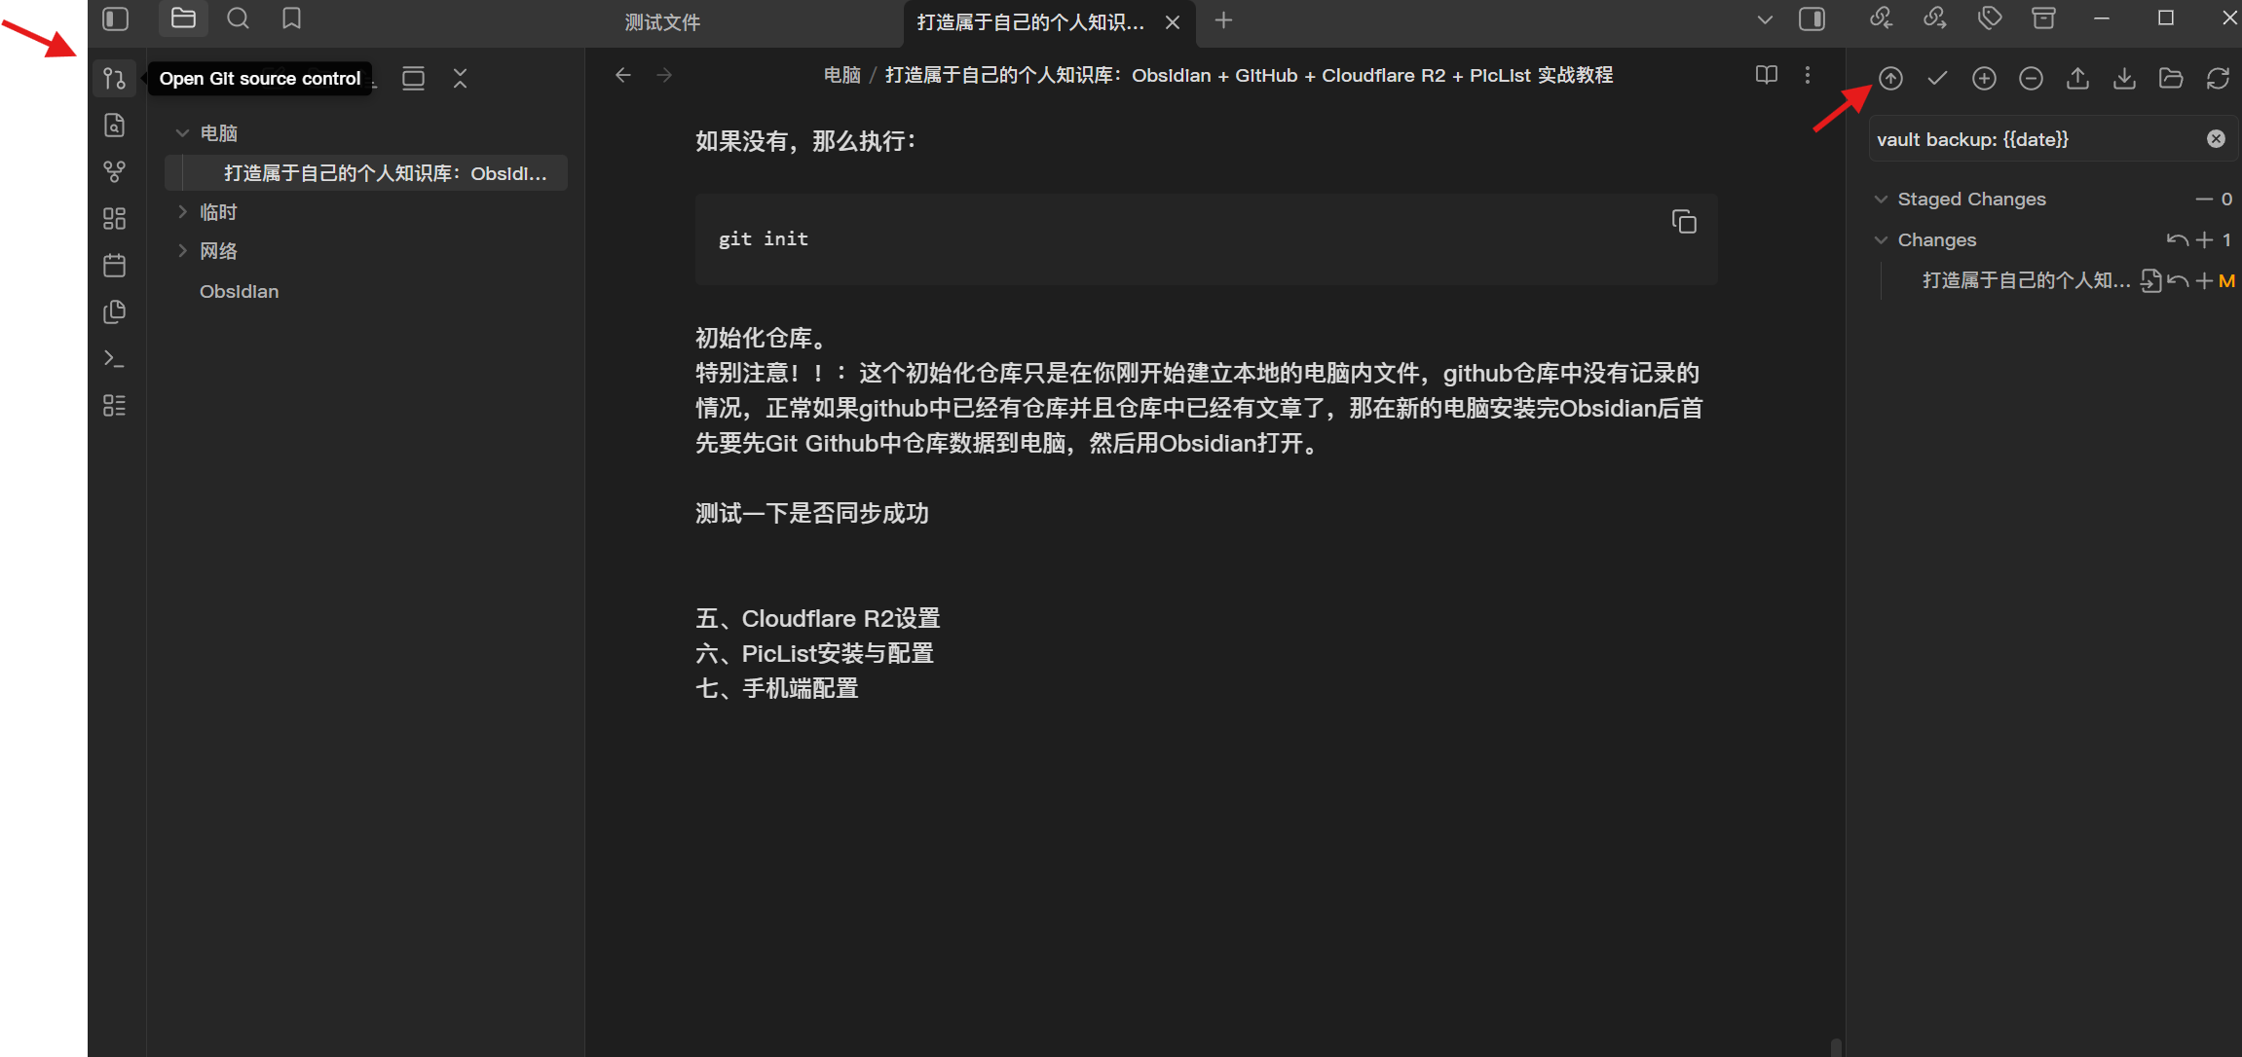This screenshot has width=2242, height=1057.
Task: Click the insert template ribbon icon
Action: [x=114, y=312]
